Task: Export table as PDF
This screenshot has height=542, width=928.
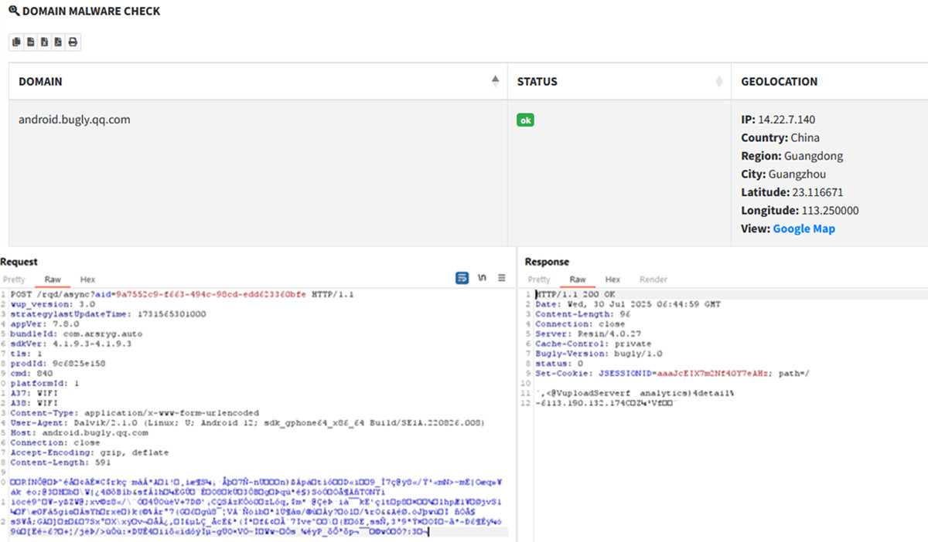Action: [x=58, y=42]
